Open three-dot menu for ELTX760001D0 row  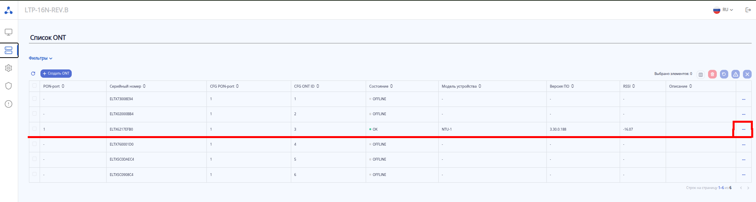click(743, 145)
